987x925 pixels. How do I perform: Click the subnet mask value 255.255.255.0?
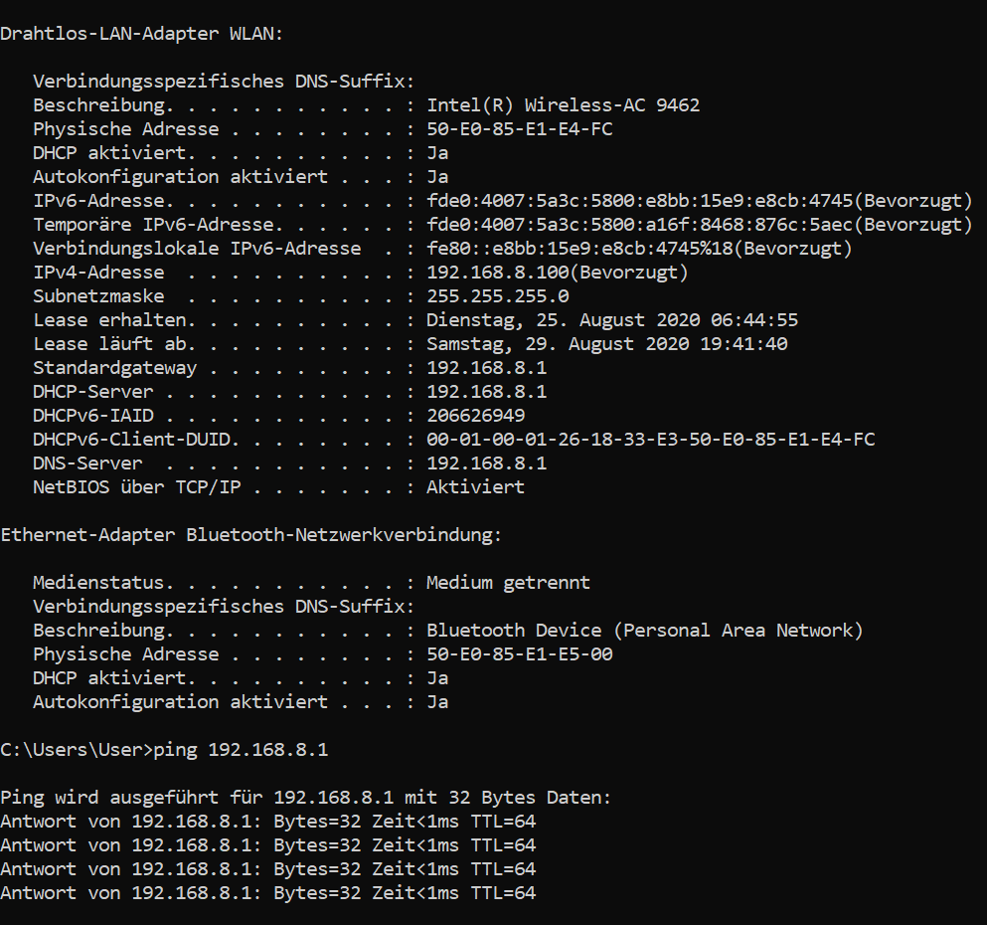coord(497,296)
